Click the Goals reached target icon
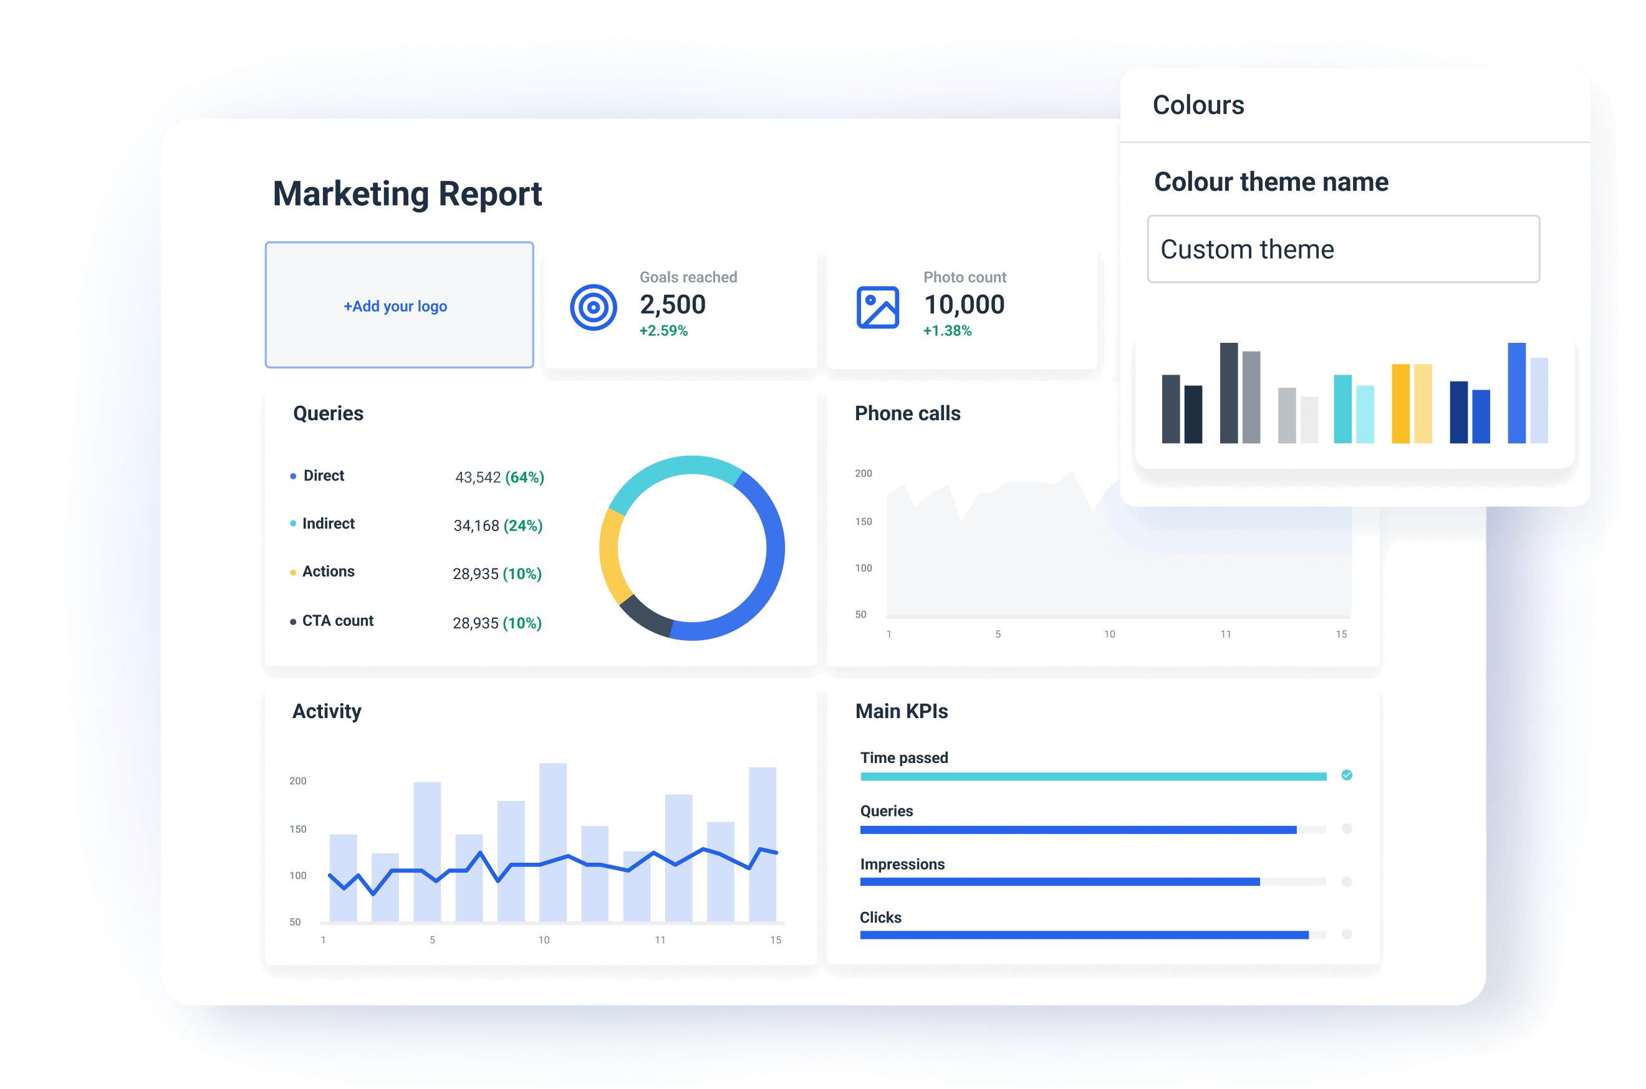This screenshot has width=1646, height=1089. point(593,307)
